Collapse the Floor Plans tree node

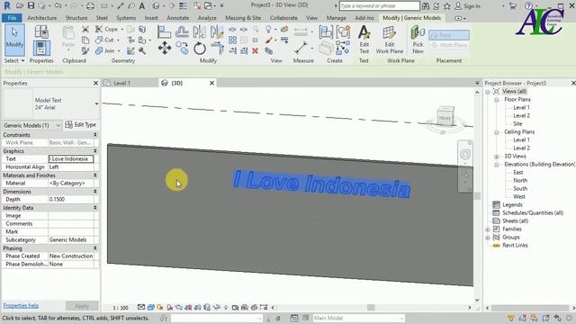(x=496, y=100)
